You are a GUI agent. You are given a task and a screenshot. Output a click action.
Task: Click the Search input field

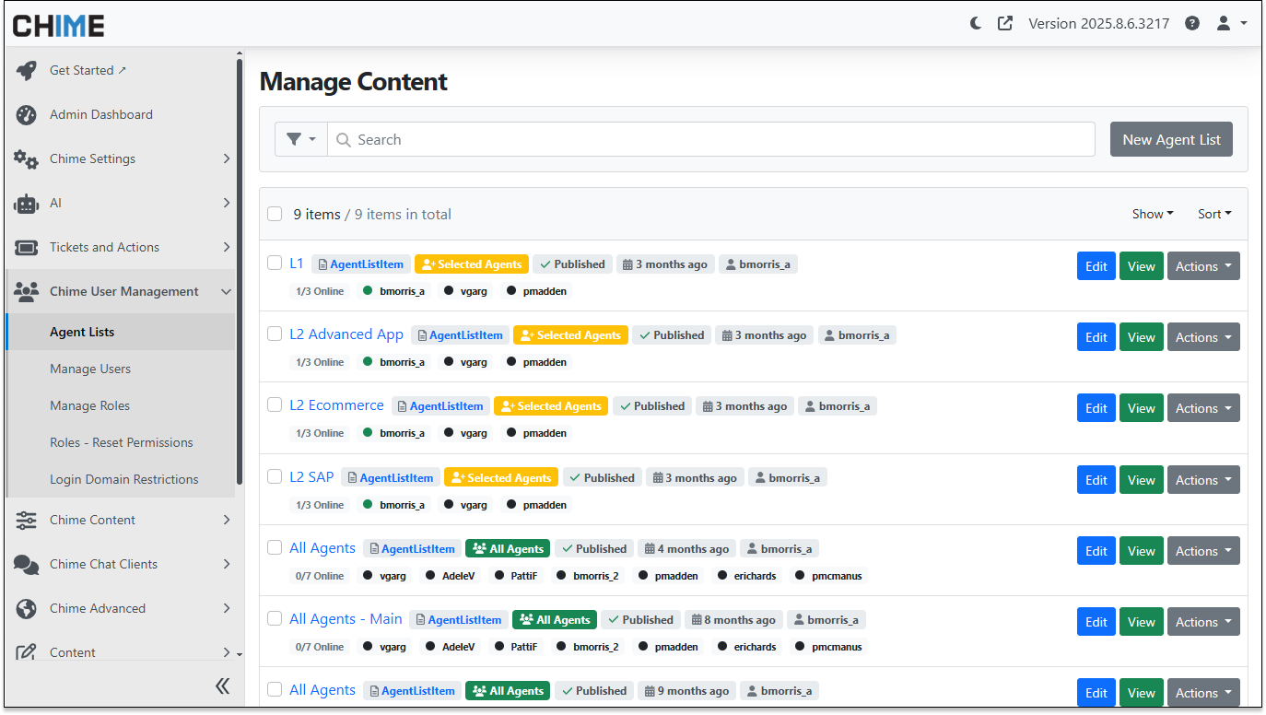click(711, 140)
